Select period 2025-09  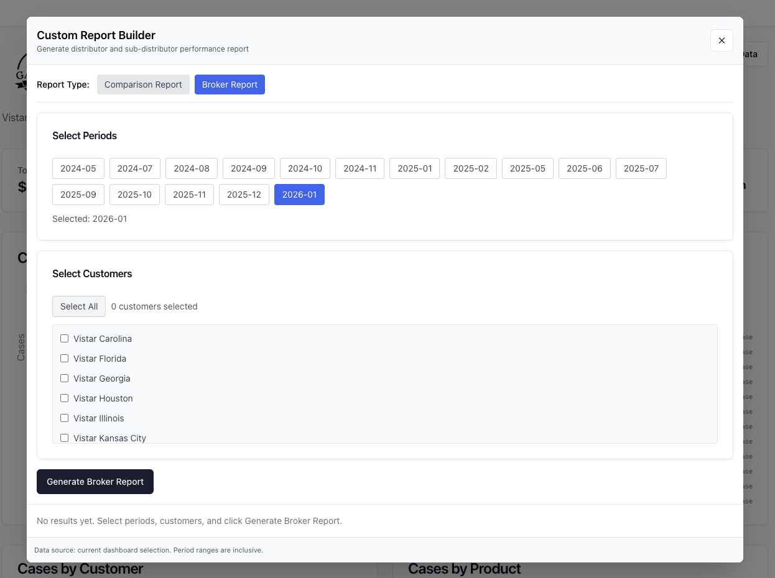pyautogui.click(x=78, y=195)
